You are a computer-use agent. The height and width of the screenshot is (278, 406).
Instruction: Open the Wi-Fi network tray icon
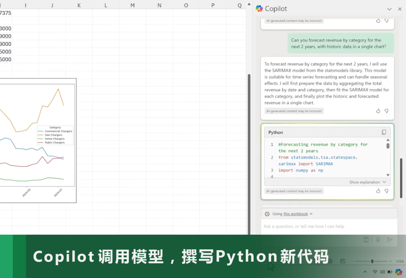[x=375, y=272]
